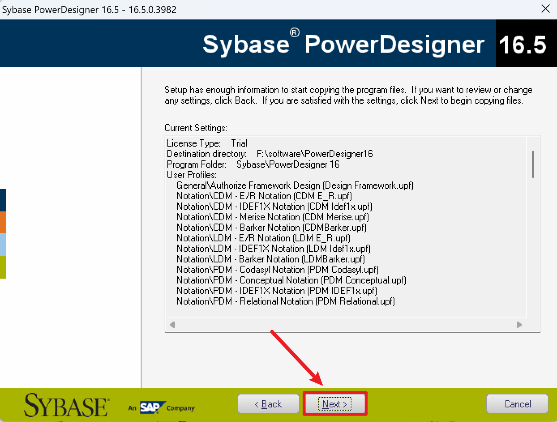Click the 'User Profiles:' line

pos(192,175)
